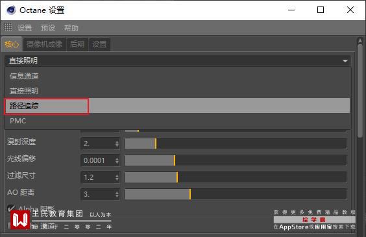Switch to the 后期 tab
366x237 pixels.
[x=77, y=44]
